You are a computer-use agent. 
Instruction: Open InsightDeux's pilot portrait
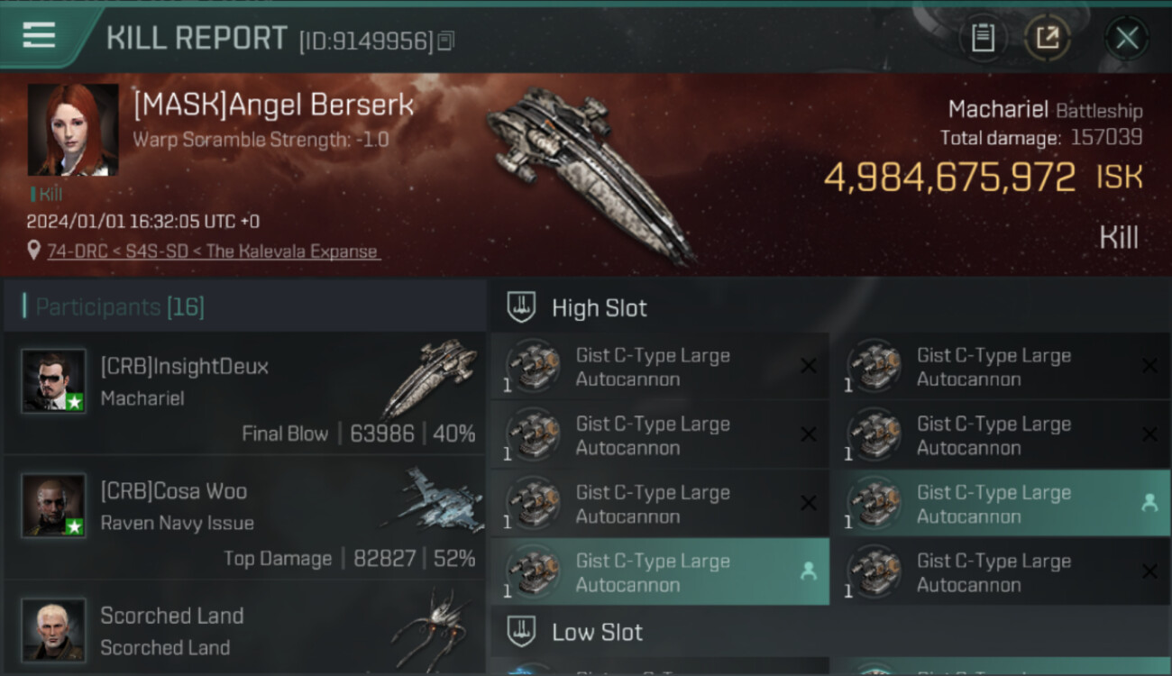coord(54,381)
